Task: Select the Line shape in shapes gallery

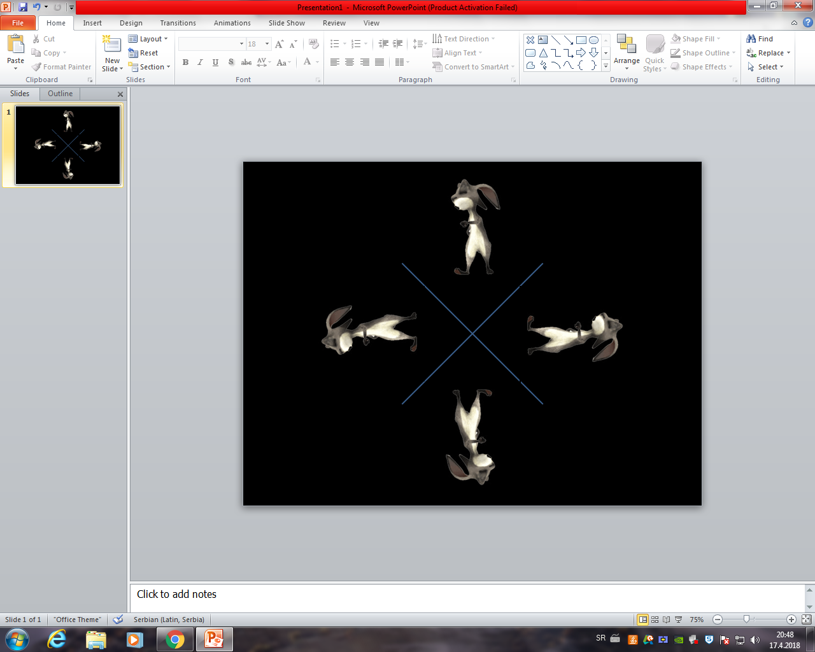Action: (555, 40)
